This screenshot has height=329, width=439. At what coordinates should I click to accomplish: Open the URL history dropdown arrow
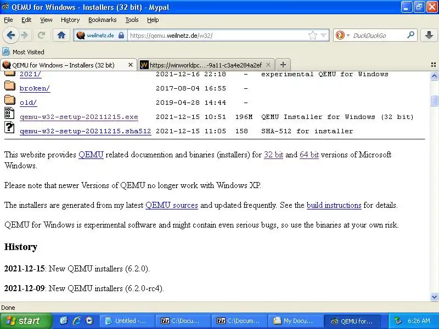[x=324, y=35]
